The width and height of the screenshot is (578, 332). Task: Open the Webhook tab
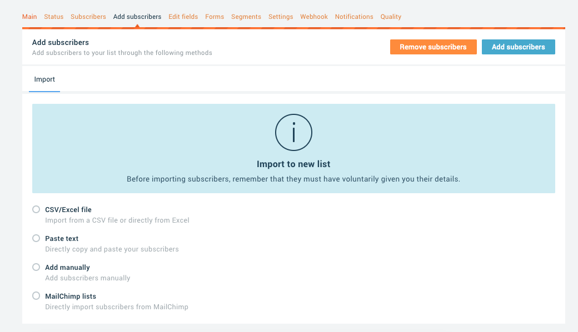pos(314,17)
